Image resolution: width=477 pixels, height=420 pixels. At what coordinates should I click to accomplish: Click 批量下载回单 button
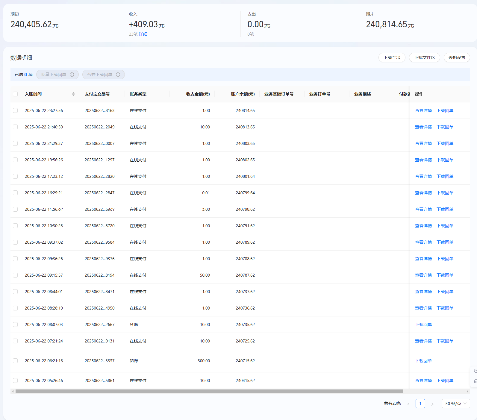click(x=57, y=75)
